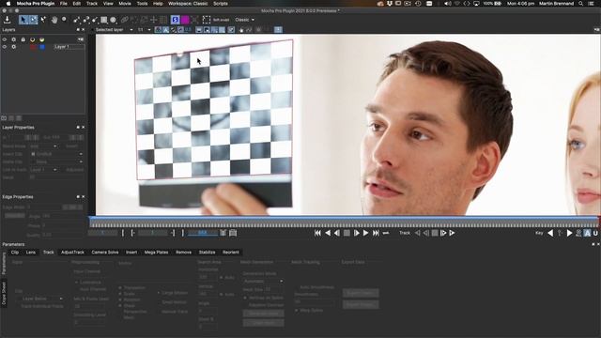Image resolution: width=601 pixels, height=338 pixels.
Task: Toggle the tracking cog for Layer 1
Action: [14, 47]
